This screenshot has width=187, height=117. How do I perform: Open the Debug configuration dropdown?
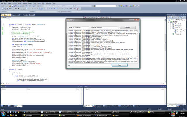pyautogui.click(x=68, y=6)
